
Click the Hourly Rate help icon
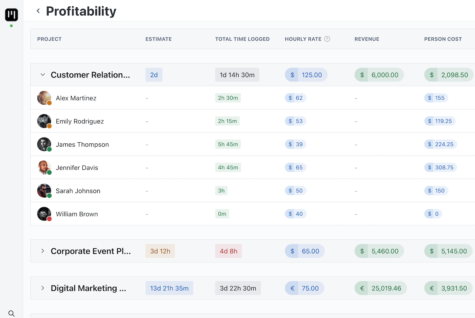click(327, 39)
